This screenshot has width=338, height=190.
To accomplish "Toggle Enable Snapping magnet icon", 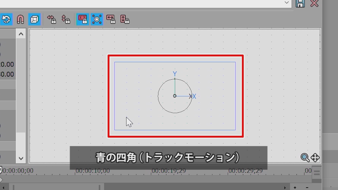I will (20, 19).
